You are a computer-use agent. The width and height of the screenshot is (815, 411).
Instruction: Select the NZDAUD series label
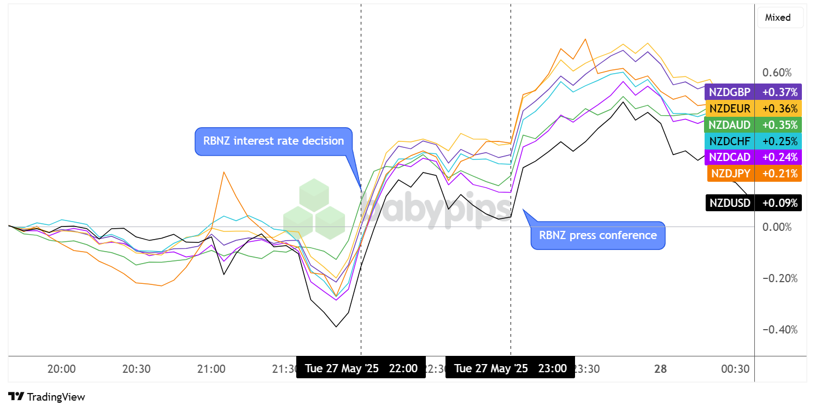point(753,124)
